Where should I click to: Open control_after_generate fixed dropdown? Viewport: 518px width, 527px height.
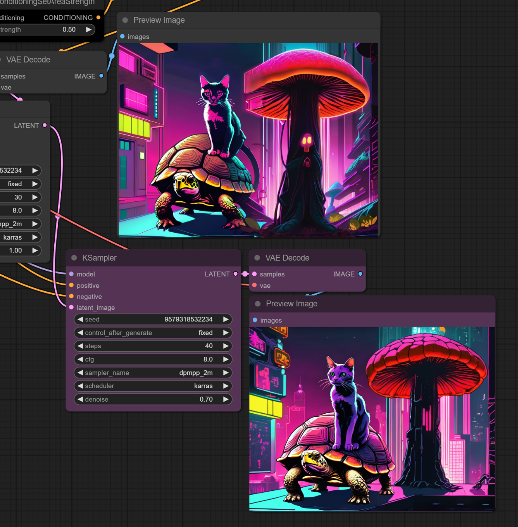[x=153, y=333]
